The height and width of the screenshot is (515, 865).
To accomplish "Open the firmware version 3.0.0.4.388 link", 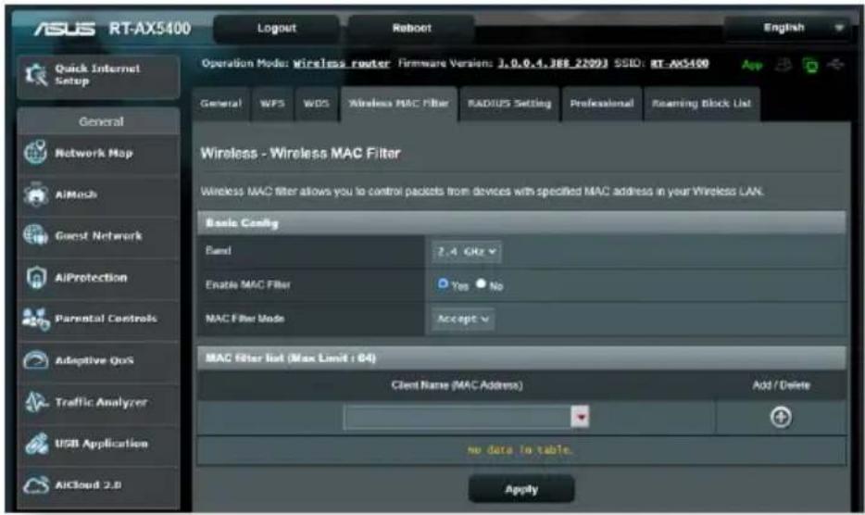I will 552,64.
